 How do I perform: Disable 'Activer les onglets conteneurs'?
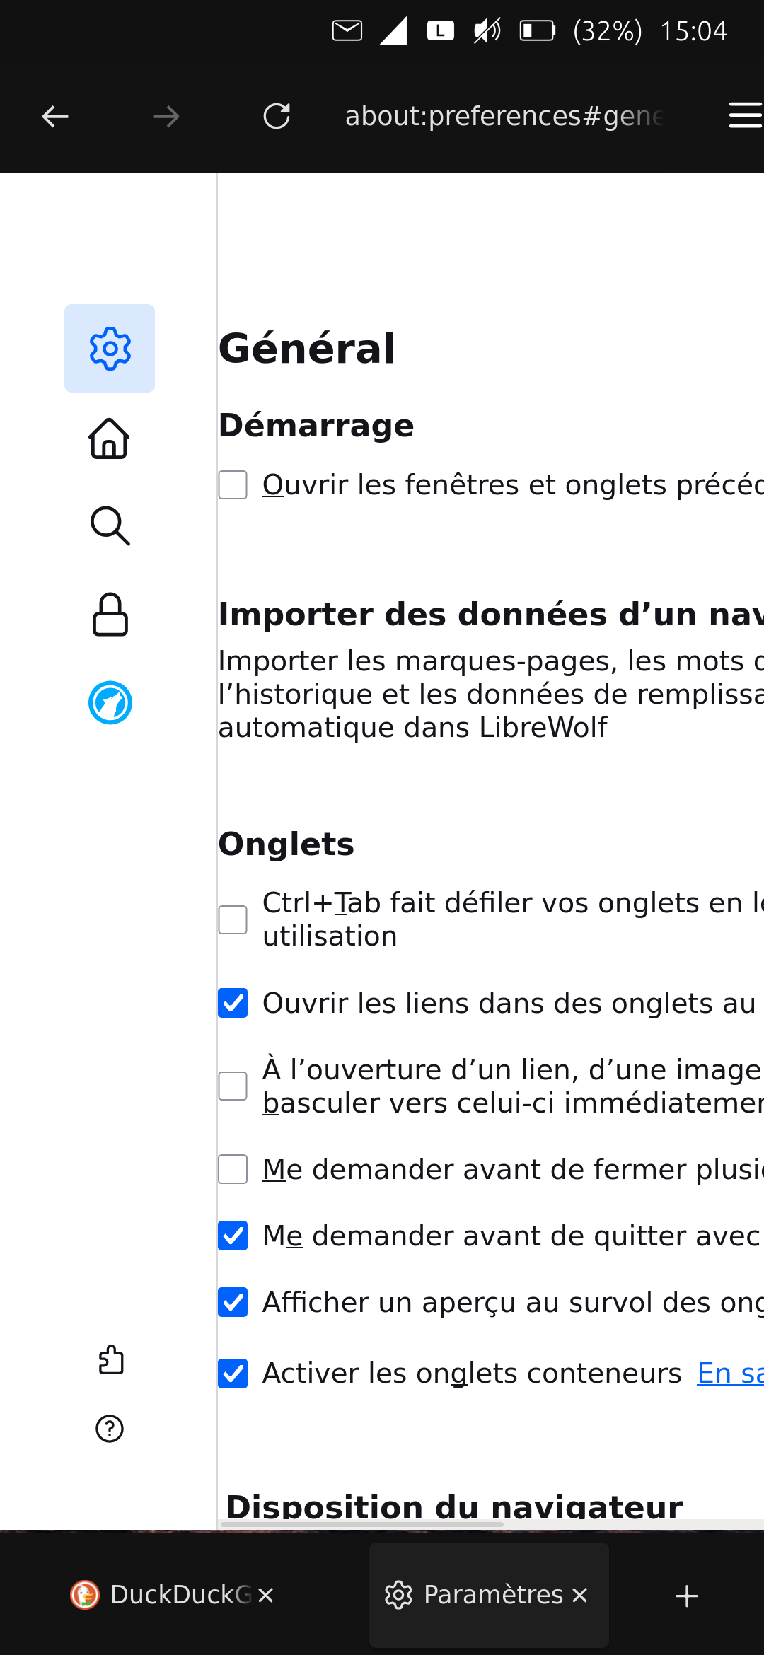[233, 1374]
